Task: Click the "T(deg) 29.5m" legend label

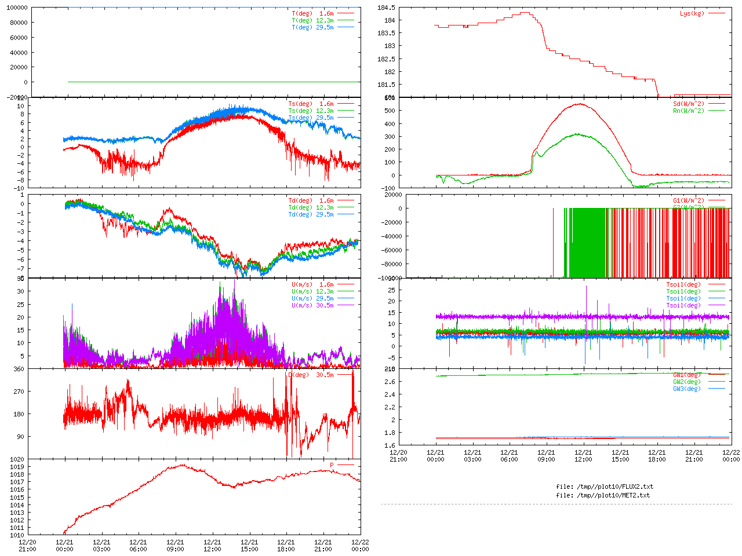Action: 312,27
